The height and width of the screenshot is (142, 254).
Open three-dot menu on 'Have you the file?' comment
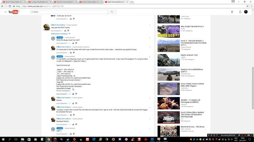click(x=150, y=25)
